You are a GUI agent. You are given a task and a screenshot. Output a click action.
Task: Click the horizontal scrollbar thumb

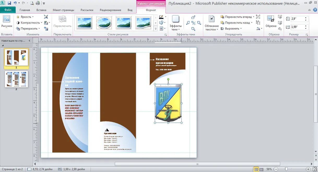coord(197,164)
